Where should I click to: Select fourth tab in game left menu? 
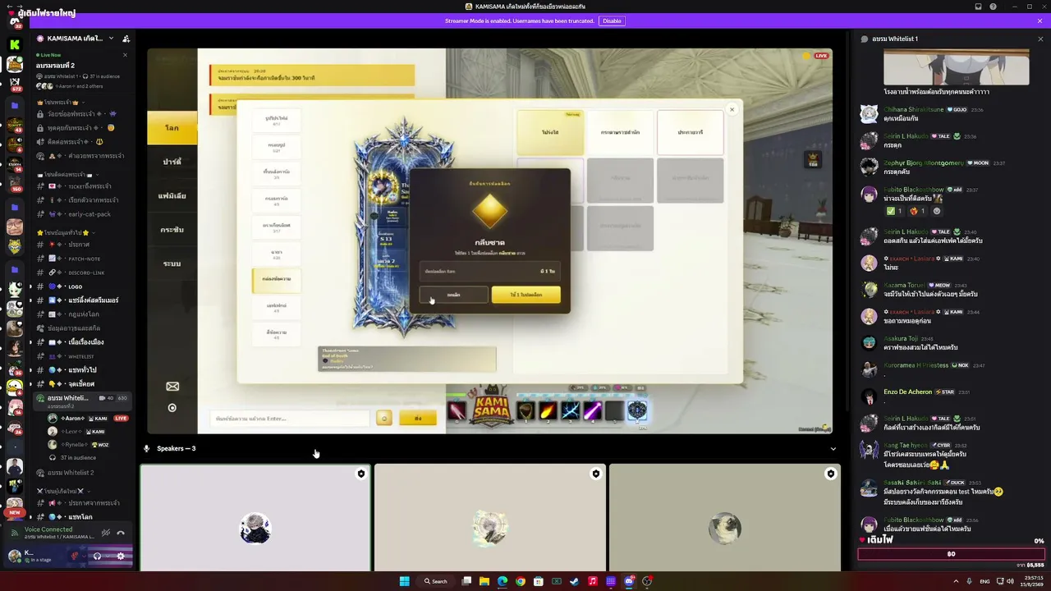point(172,230)
